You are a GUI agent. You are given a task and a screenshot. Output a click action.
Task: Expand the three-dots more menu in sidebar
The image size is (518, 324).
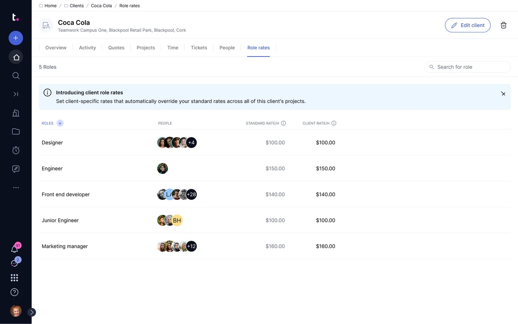16,188
